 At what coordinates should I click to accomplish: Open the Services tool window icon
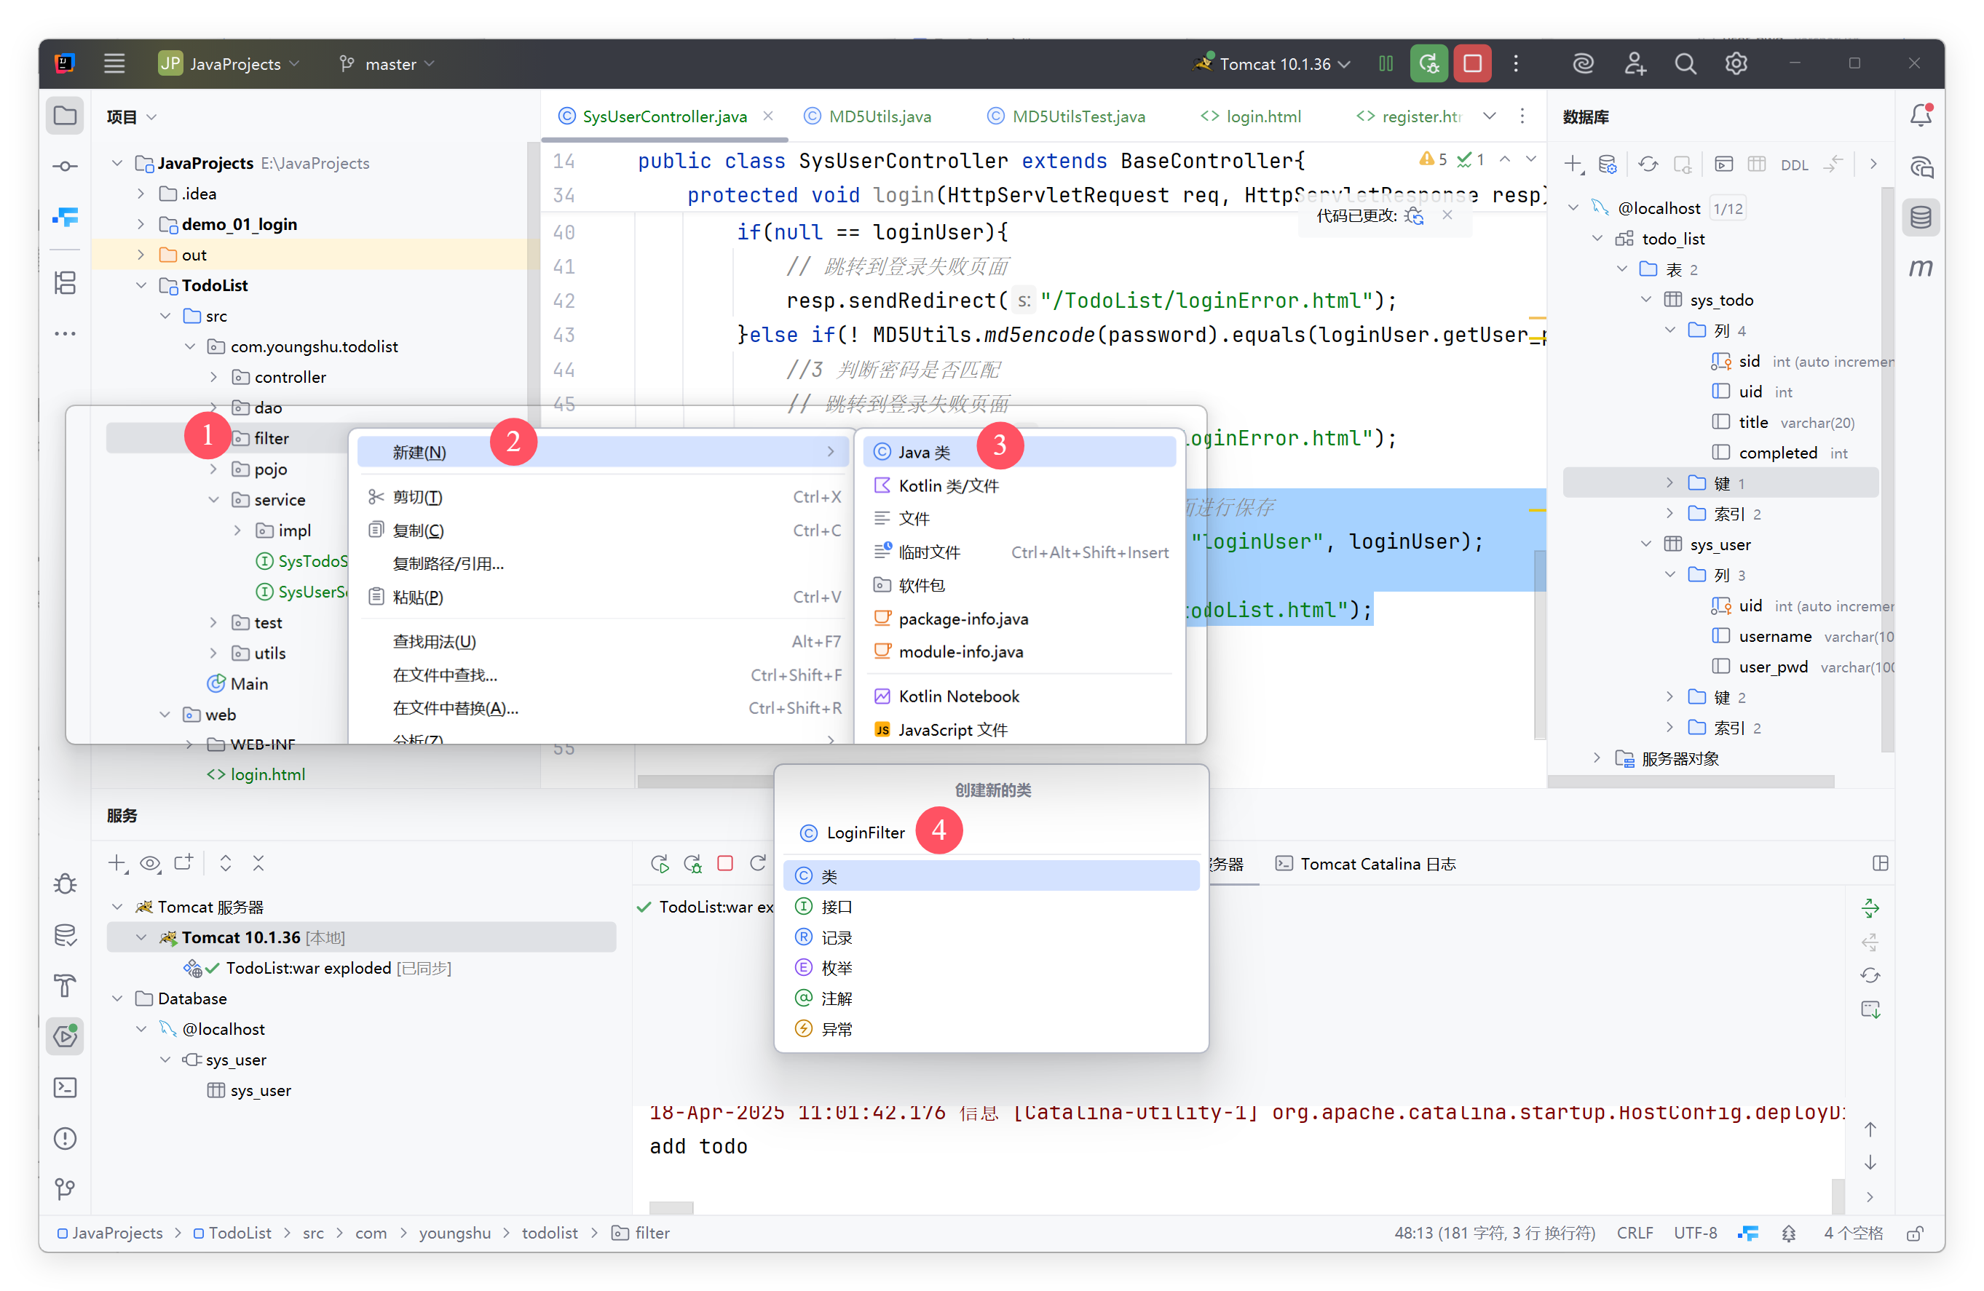click(x=65, y=1036)
